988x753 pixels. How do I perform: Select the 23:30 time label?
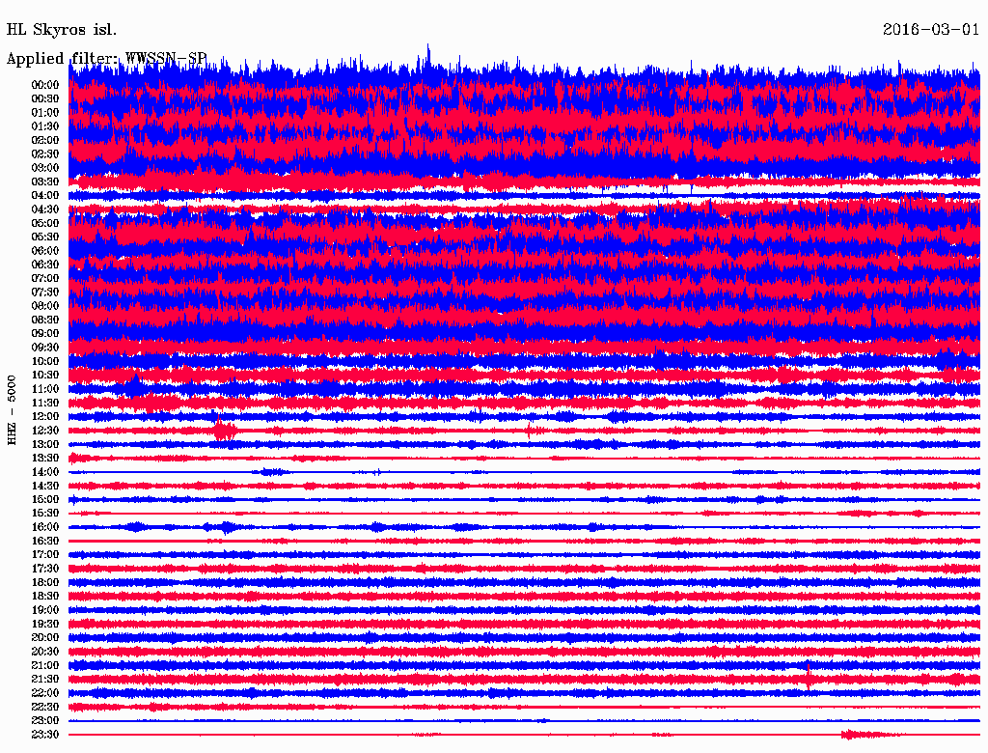(45, 735)
